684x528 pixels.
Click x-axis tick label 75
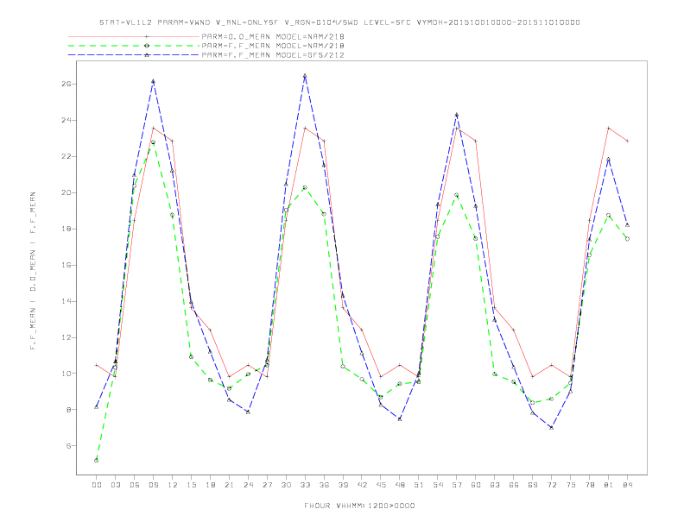[x=571, y=485]
